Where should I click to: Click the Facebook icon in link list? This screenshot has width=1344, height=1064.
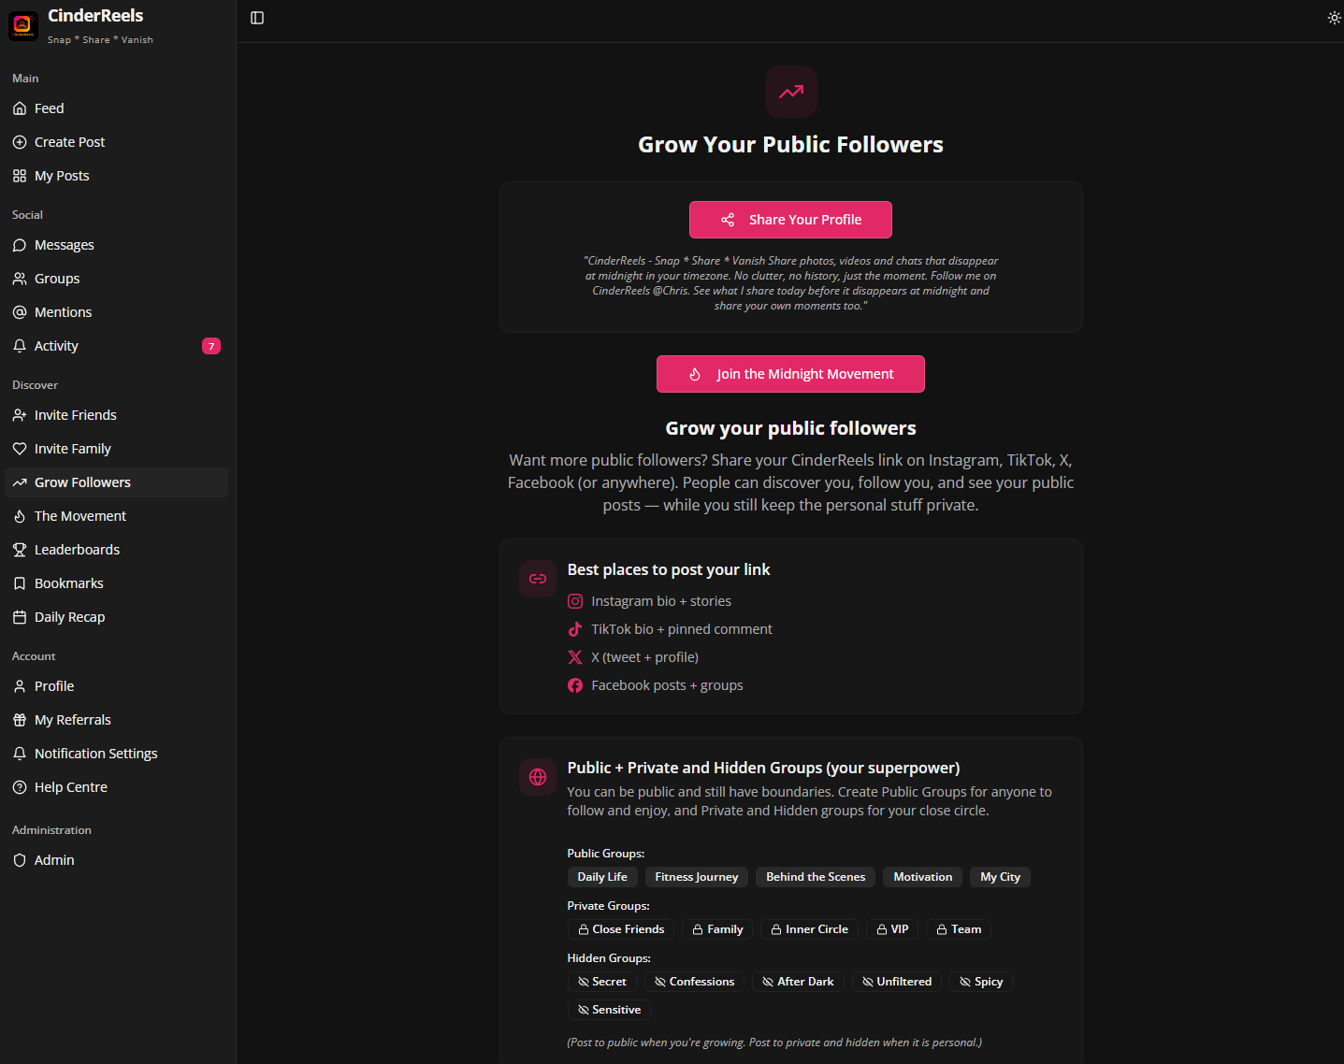575,685
